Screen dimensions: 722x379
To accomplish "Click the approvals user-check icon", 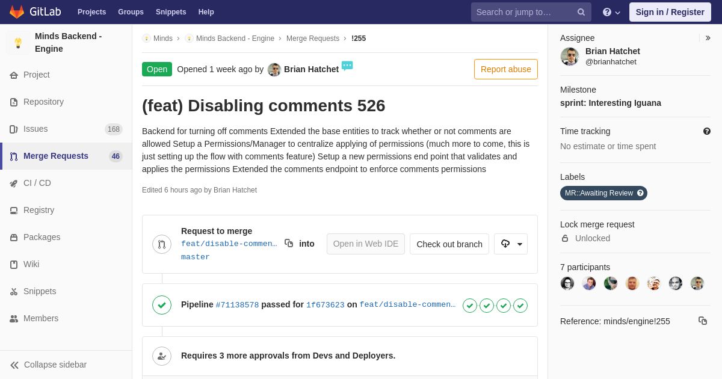I will click(162, 356).
